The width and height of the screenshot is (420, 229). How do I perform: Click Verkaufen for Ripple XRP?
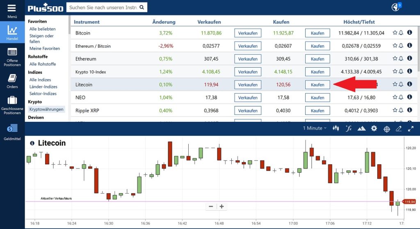coord(248,110)
